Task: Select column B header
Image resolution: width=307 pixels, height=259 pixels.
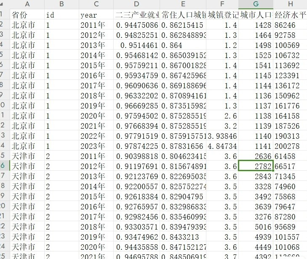Action: (x=61, y=4)
